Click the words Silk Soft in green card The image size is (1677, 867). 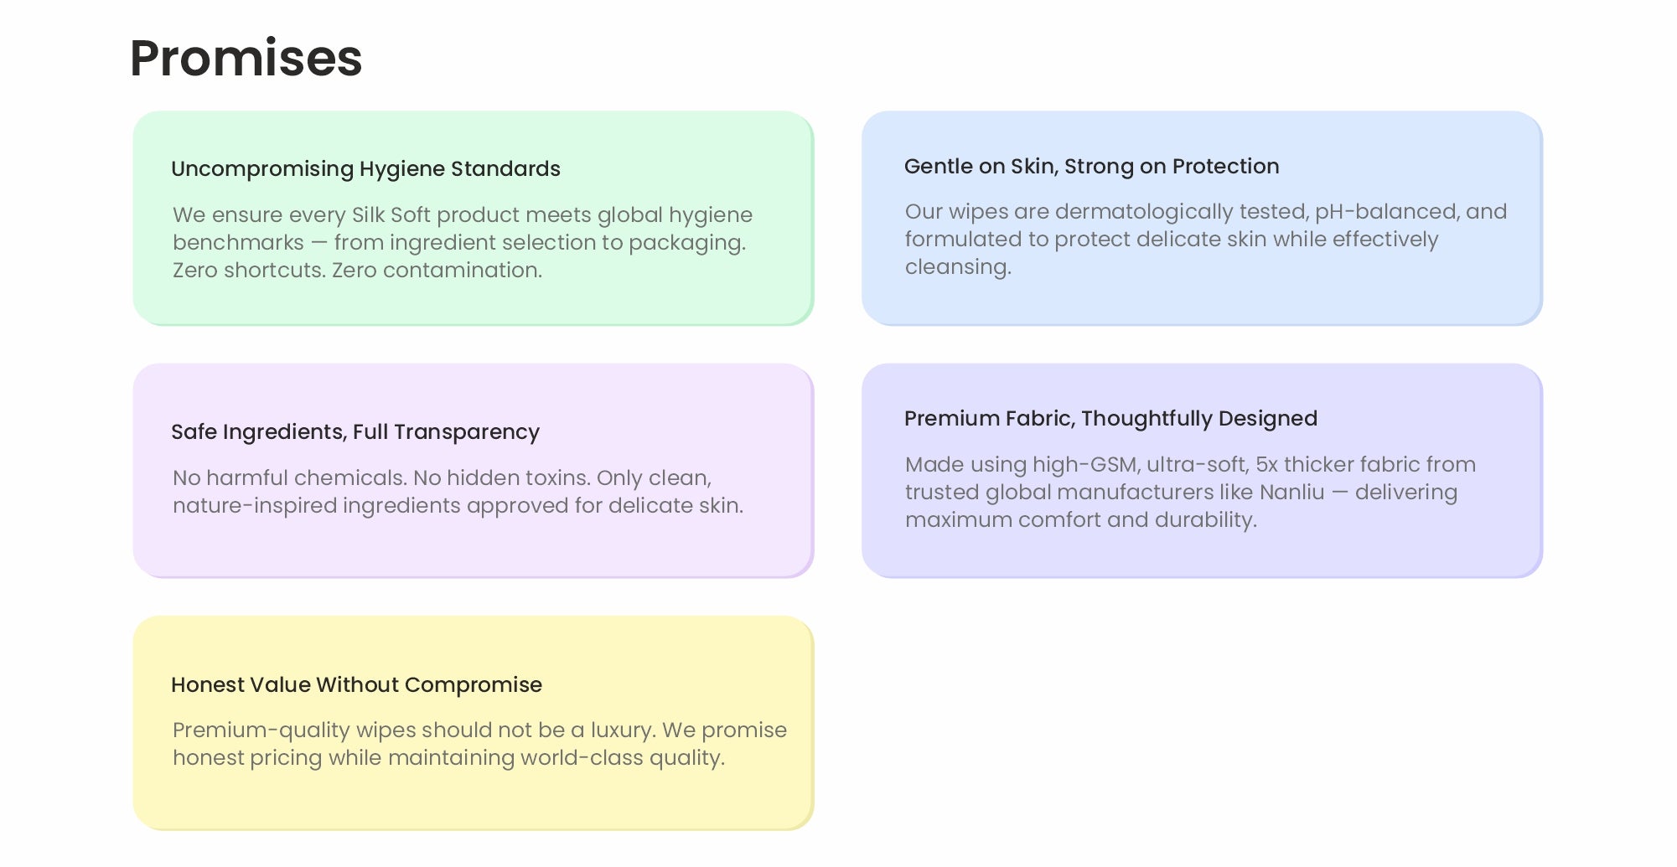pyautogui.click(x=391, y=215)
